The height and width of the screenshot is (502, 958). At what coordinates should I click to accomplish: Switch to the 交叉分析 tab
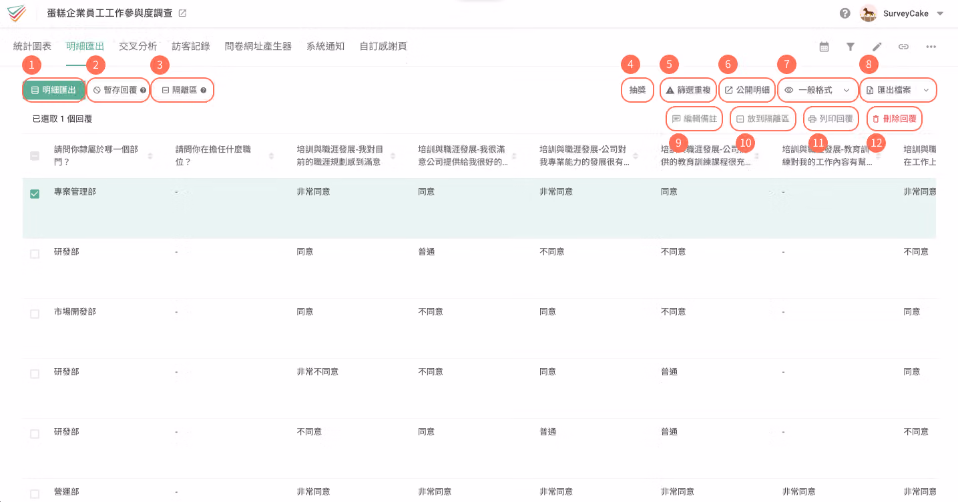click(138, 46)
